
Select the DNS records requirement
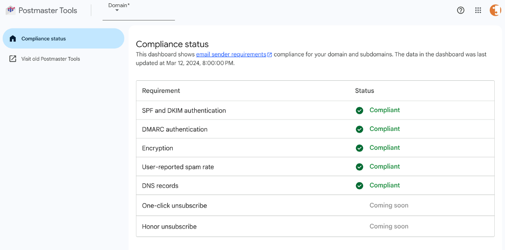(315, 186)
